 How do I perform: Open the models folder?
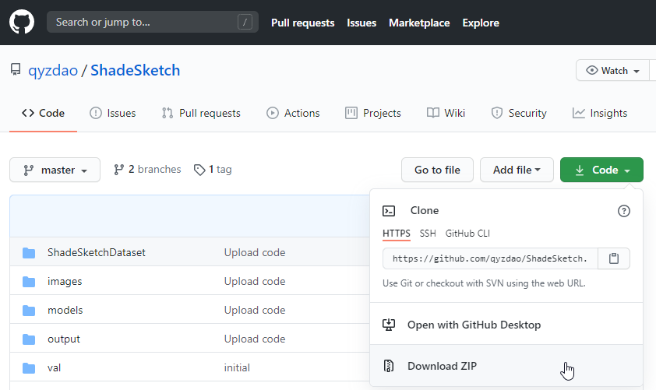point(65,310)
